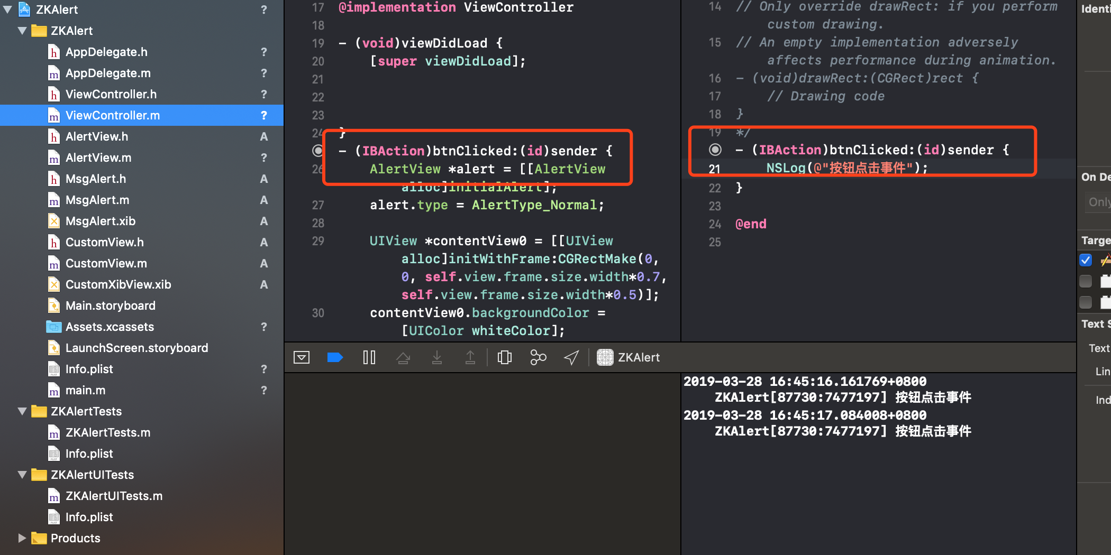The width and height of the screenshot is (1111, 555).
Task: Hide the debug area with the toggle icon
Action: point(302,358)
